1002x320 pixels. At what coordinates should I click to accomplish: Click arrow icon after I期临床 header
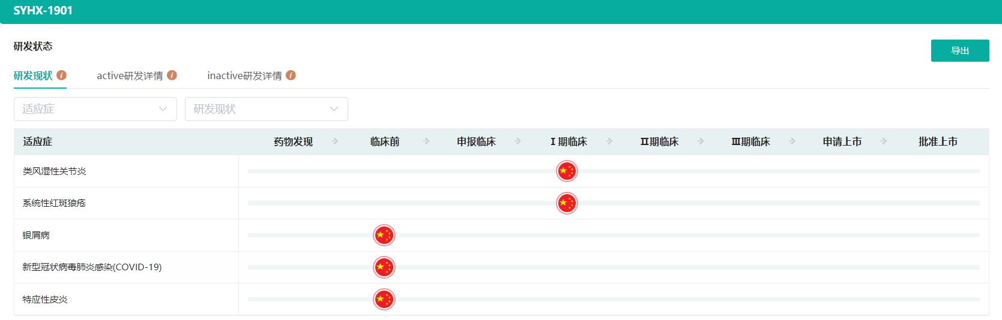[609, 141]
